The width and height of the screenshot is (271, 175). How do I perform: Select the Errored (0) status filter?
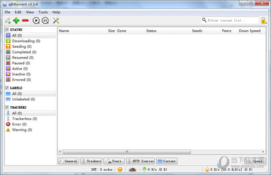click(x=31, y=79)
